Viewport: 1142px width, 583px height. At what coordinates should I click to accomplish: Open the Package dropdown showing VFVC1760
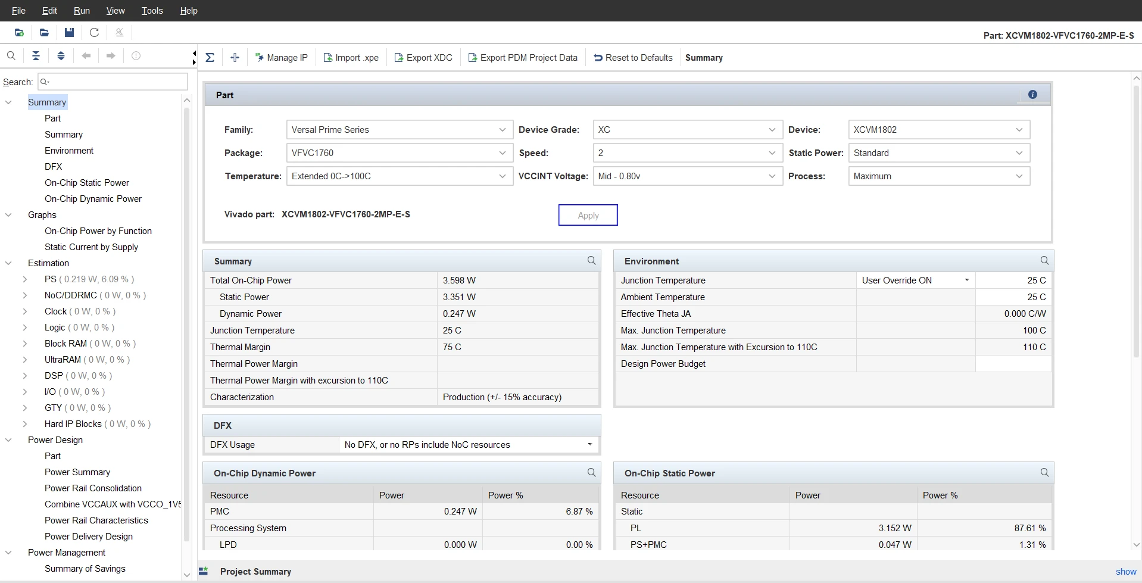pyautogui.click(x=400, y=153)
